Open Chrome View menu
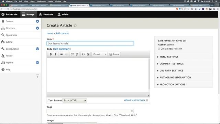 pos(26,1)
